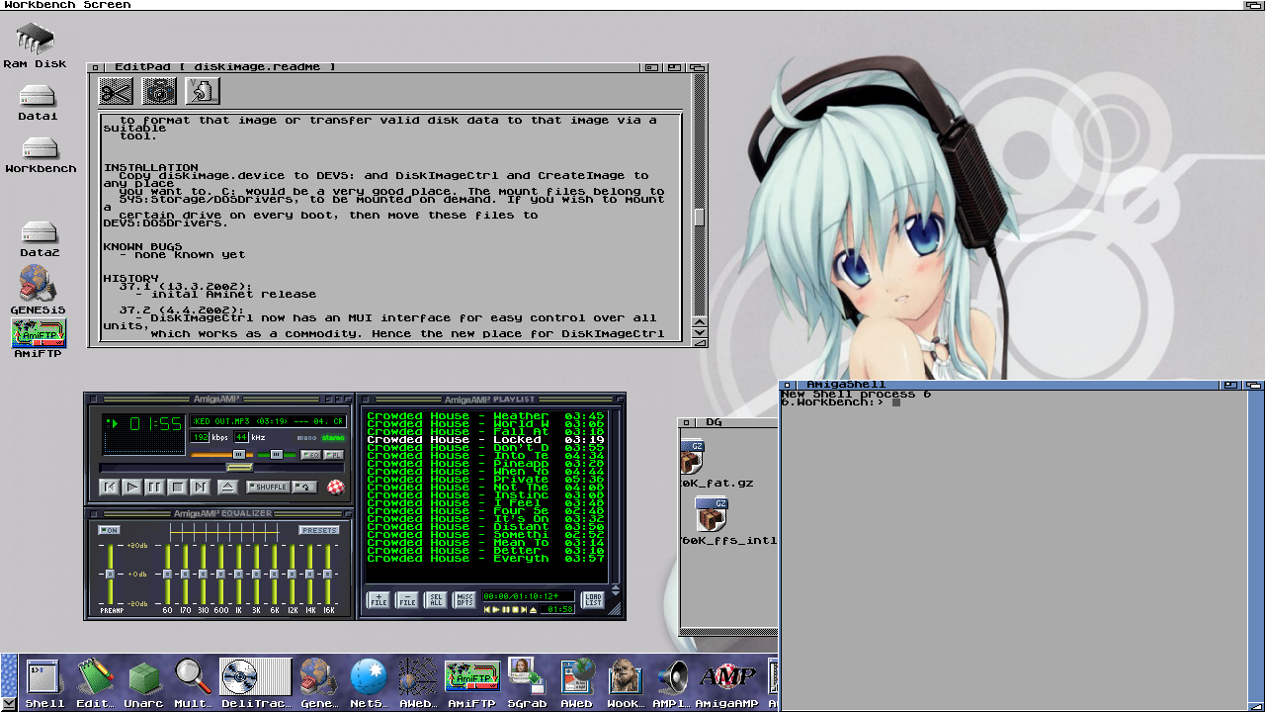Screen dimensions: 1265x712
Task: Select playlist track 'Pineapp' 03:28
Action: coord(485,464)
